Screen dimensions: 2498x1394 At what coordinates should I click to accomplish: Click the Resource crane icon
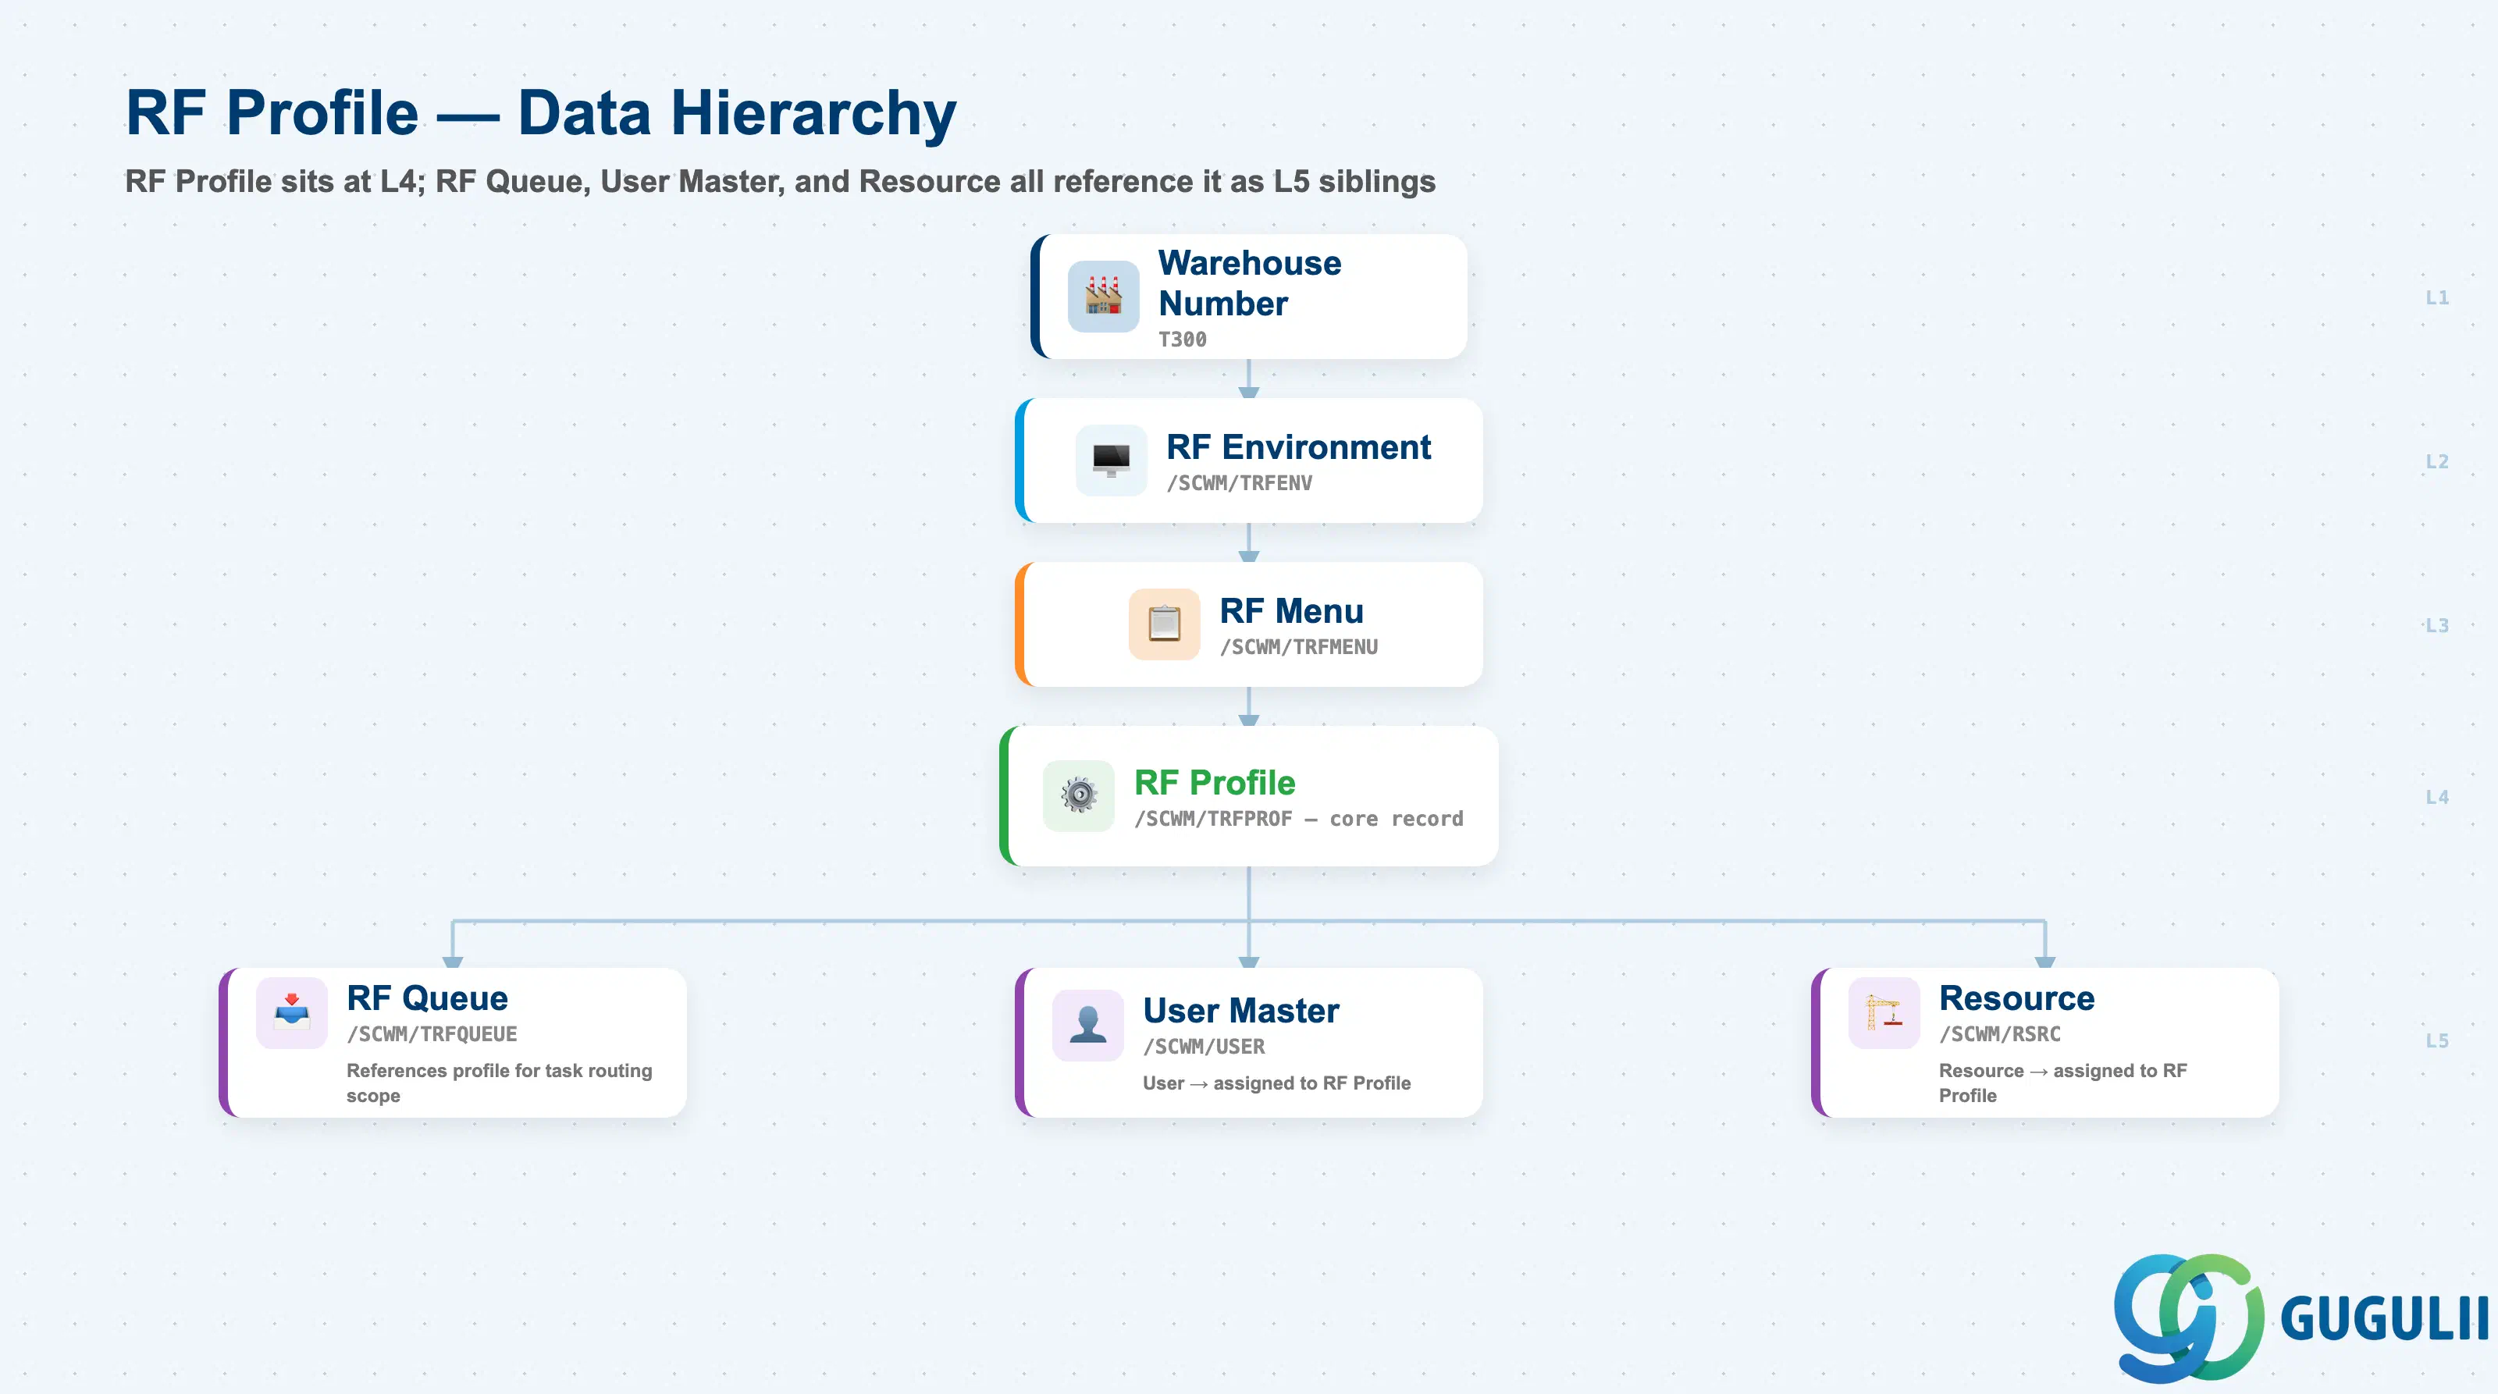coord(1884,1013)
